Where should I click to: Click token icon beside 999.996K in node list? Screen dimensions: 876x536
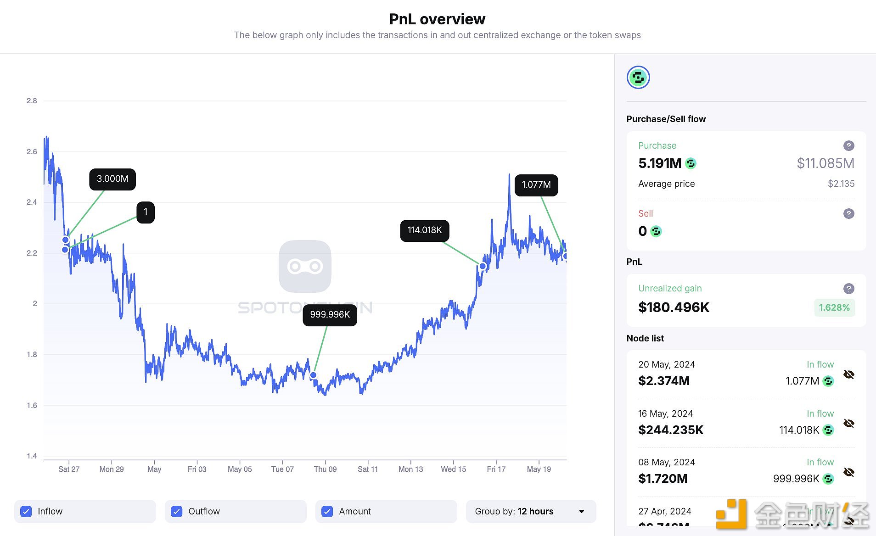[828, 479]
